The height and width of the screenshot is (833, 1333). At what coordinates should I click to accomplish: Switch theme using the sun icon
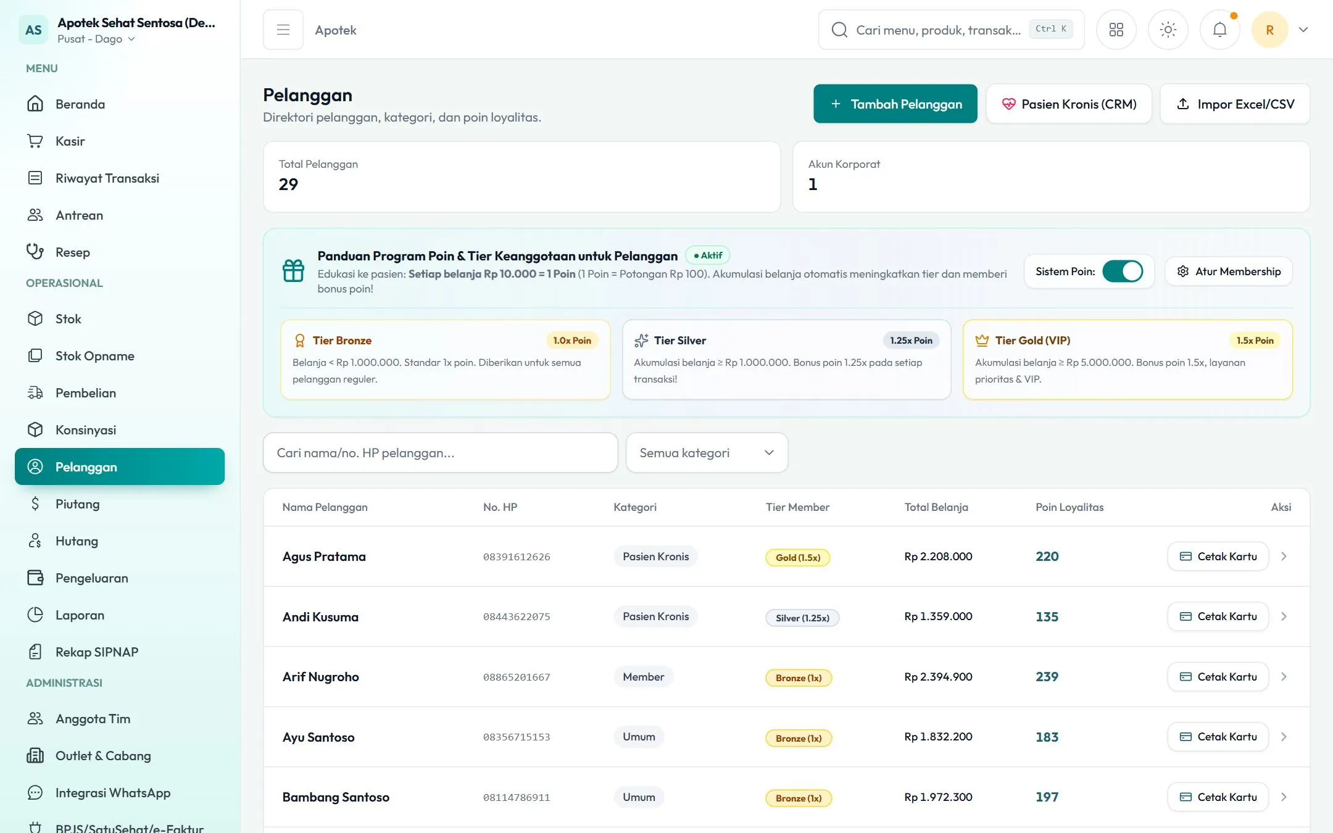point(1168,30)
